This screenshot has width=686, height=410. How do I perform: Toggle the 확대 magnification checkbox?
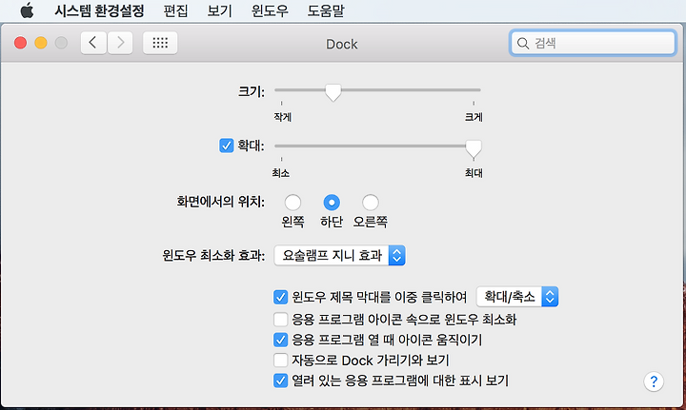pos(226,146)
